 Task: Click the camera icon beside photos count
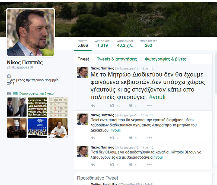pos(9,93)
